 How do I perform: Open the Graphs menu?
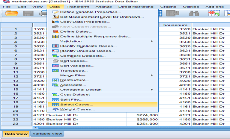tap(168, 7)
